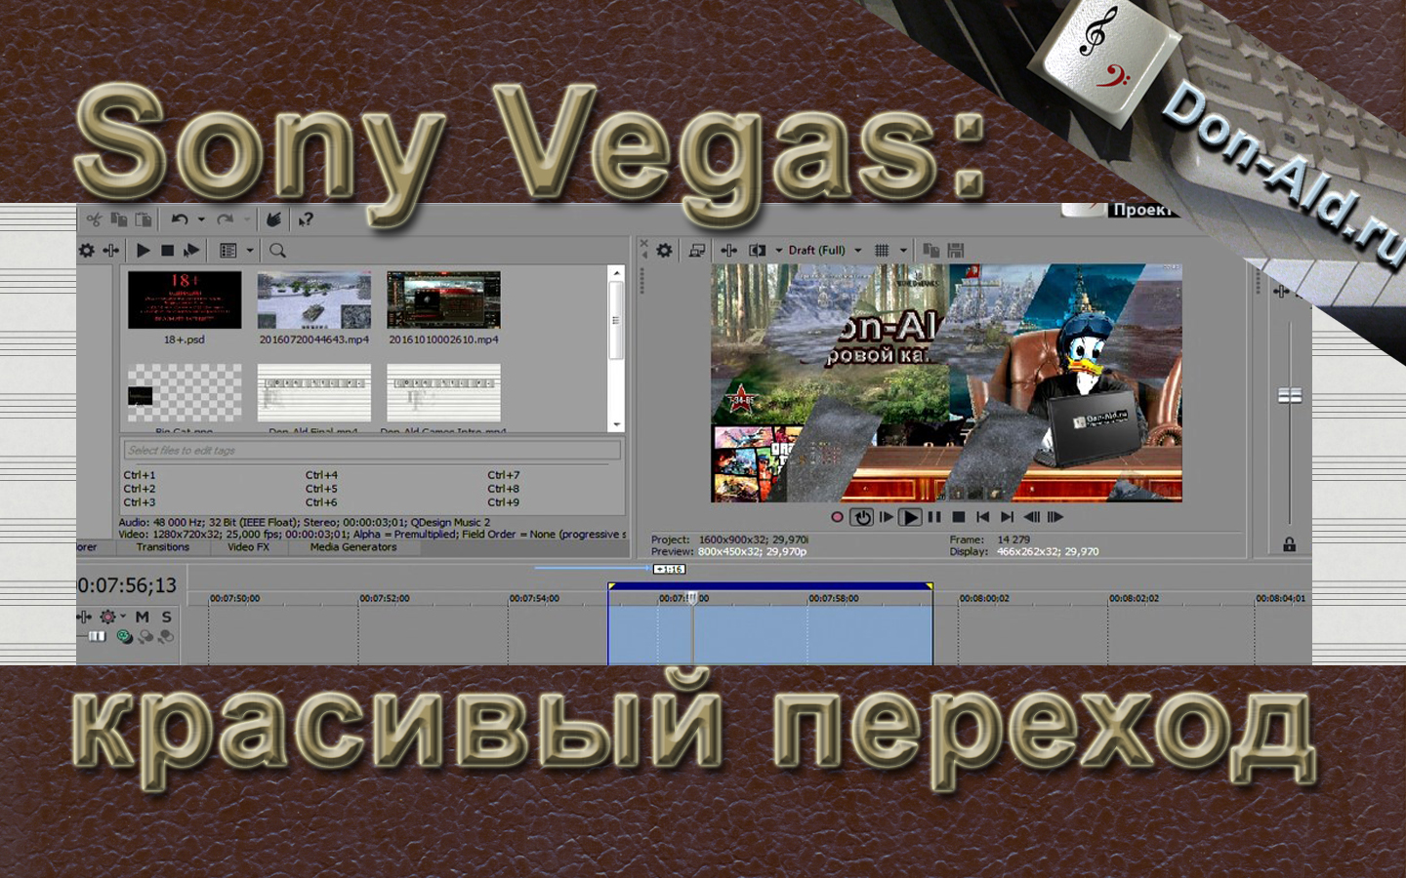
Task: Click the Play button in Video Preview
Action: 910,517
